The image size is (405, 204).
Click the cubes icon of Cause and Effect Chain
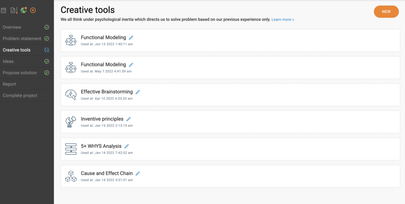click(71, 176)
